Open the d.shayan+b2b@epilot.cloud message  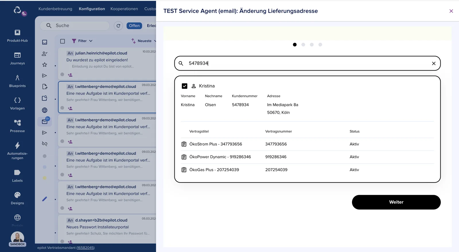point(107,229)
